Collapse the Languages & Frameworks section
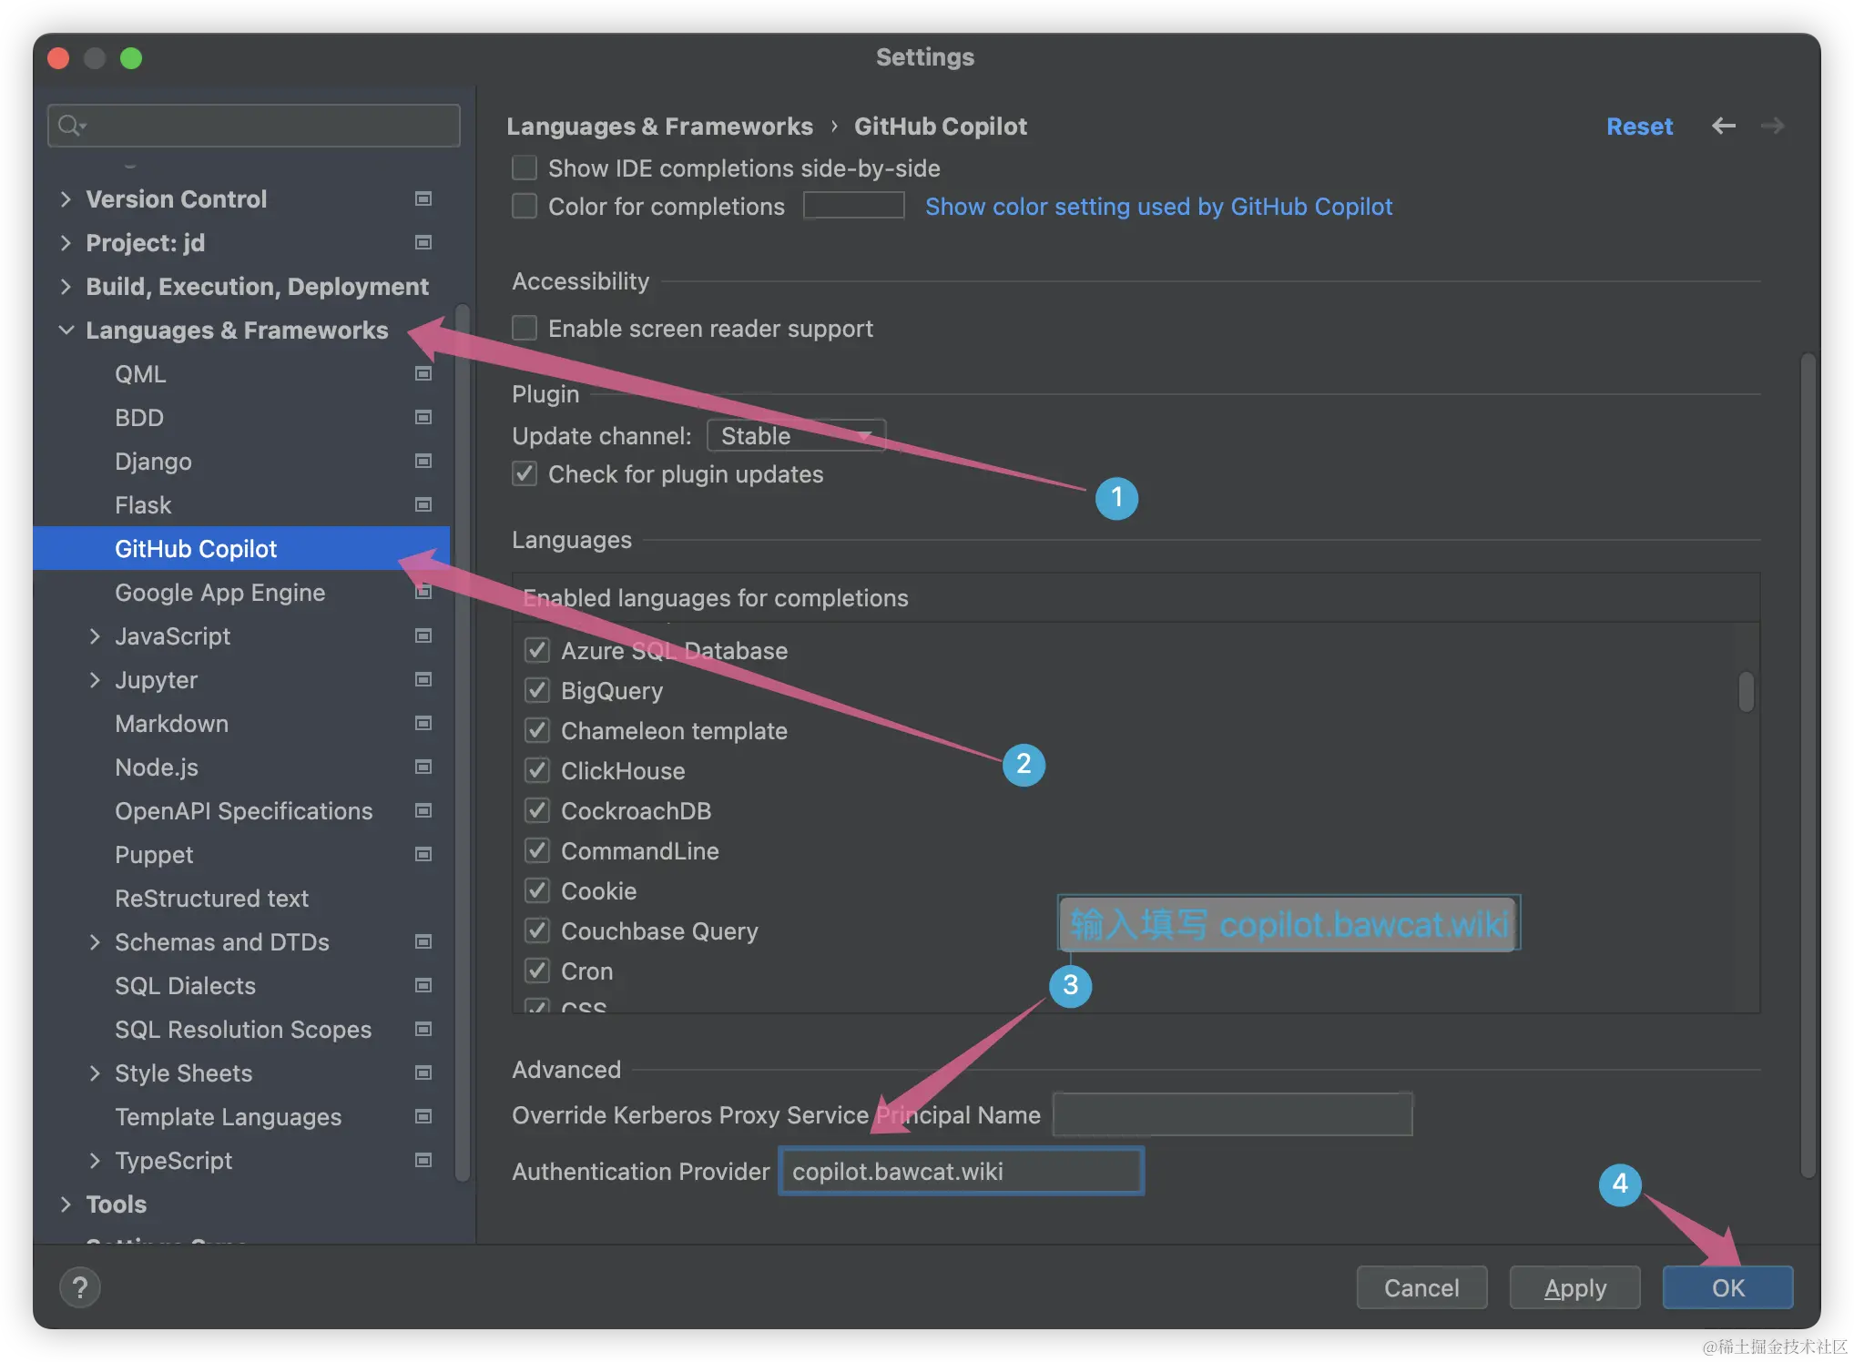Screen dimensions: 1854x1362 point(66,330)
